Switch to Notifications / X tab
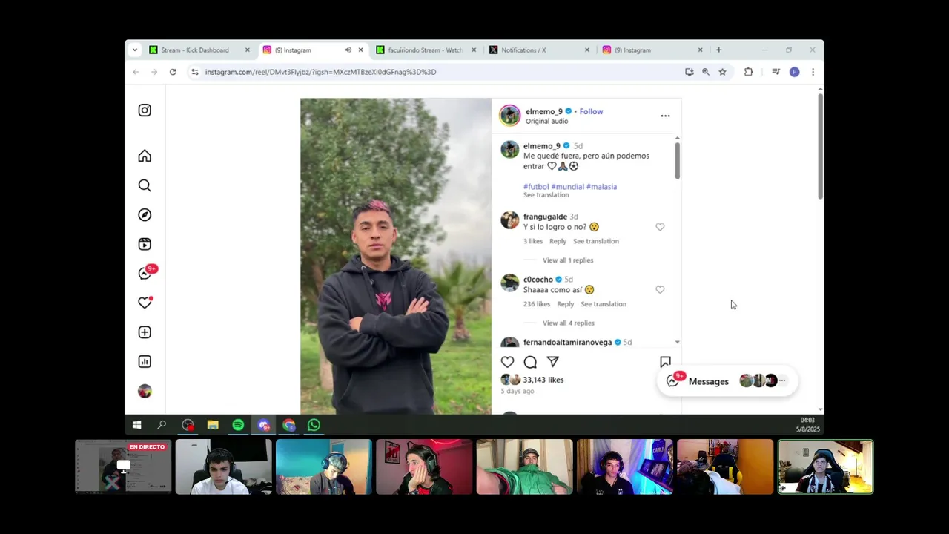 click(x=538, y=50)
